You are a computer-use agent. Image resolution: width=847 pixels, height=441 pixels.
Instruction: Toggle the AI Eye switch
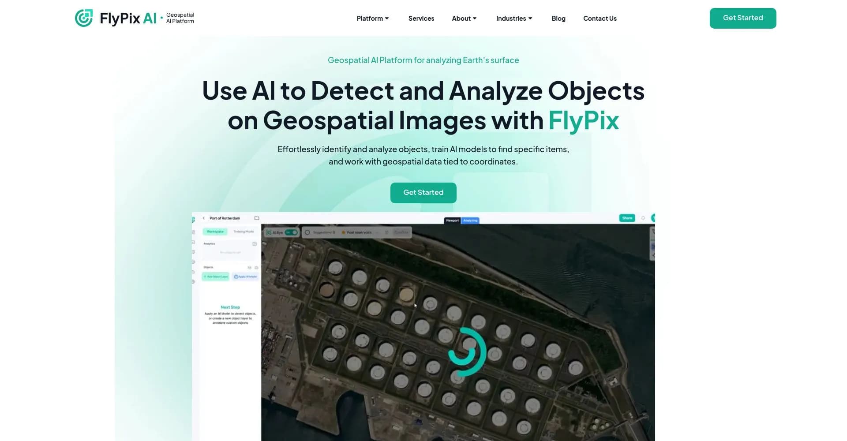[291, 232]
